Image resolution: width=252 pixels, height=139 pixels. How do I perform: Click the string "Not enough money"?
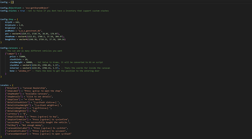coord(32,126)
